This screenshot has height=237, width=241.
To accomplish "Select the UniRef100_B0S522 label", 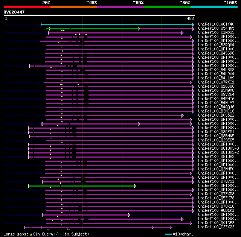I will click(x=216, y=115).
